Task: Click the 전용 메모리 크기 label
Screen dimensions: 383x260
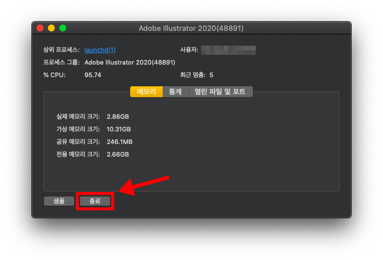Action: tap(78, 154)
